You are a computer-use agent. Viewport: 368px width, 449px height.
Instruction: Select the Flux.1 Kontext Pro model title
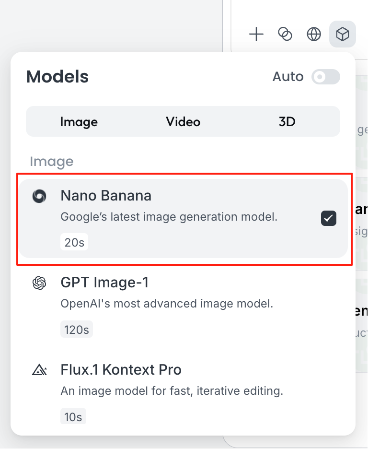tap(121, 370)
